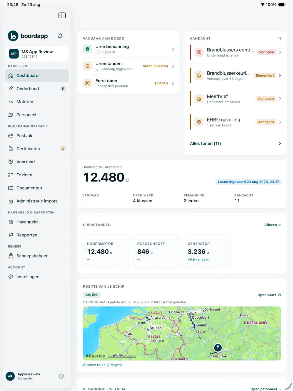
Task: Click the Binnenkort status badge
Action: point(265,75)
